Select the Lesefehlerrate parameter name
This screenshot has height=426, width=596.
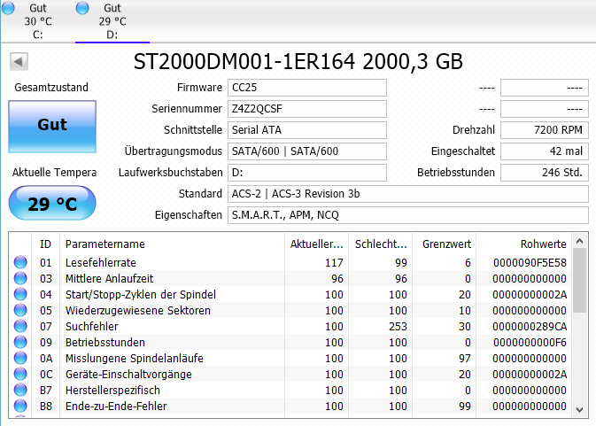coord(101,262)
